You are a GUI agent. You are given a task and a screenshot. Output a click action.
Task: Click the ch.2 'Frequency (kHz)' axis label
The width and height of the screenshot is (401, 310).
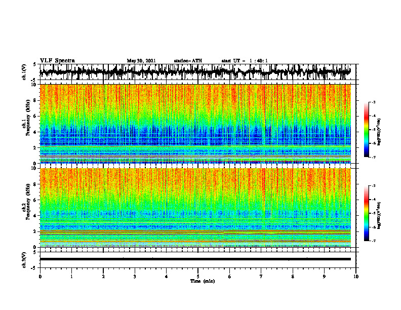pos(28,202)
